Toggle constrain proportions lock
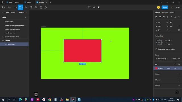Viewport: 182px width, 102px height. (x=179, y=26)
